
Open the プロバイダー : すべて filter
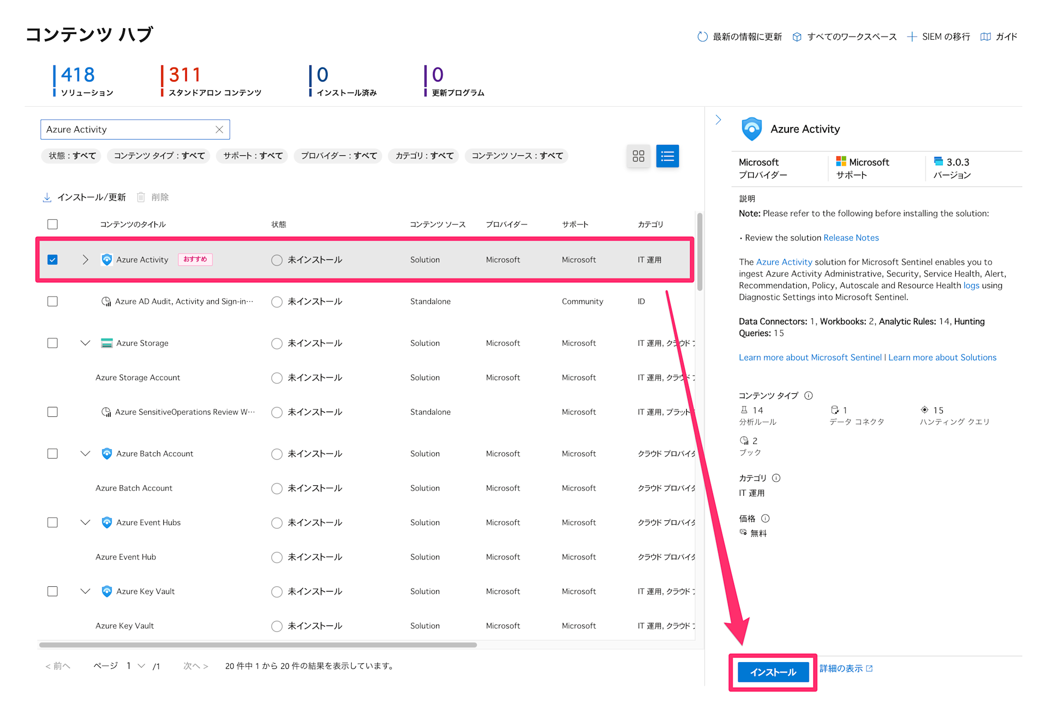(338, 156)
